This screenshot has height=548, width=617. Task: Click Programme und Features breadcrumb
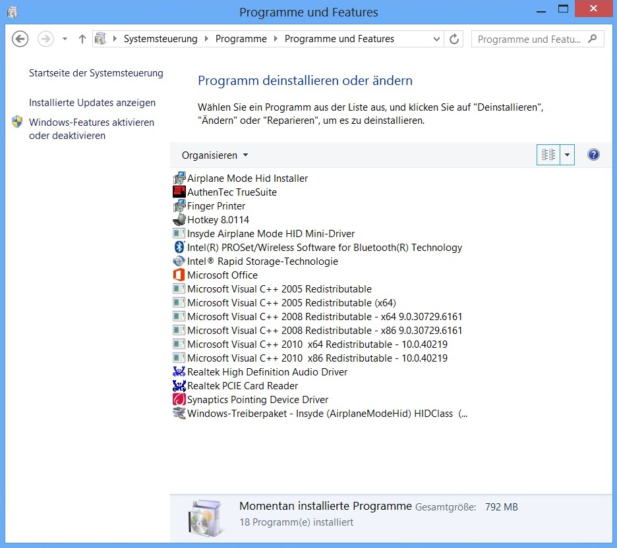(x=339, y=38)
